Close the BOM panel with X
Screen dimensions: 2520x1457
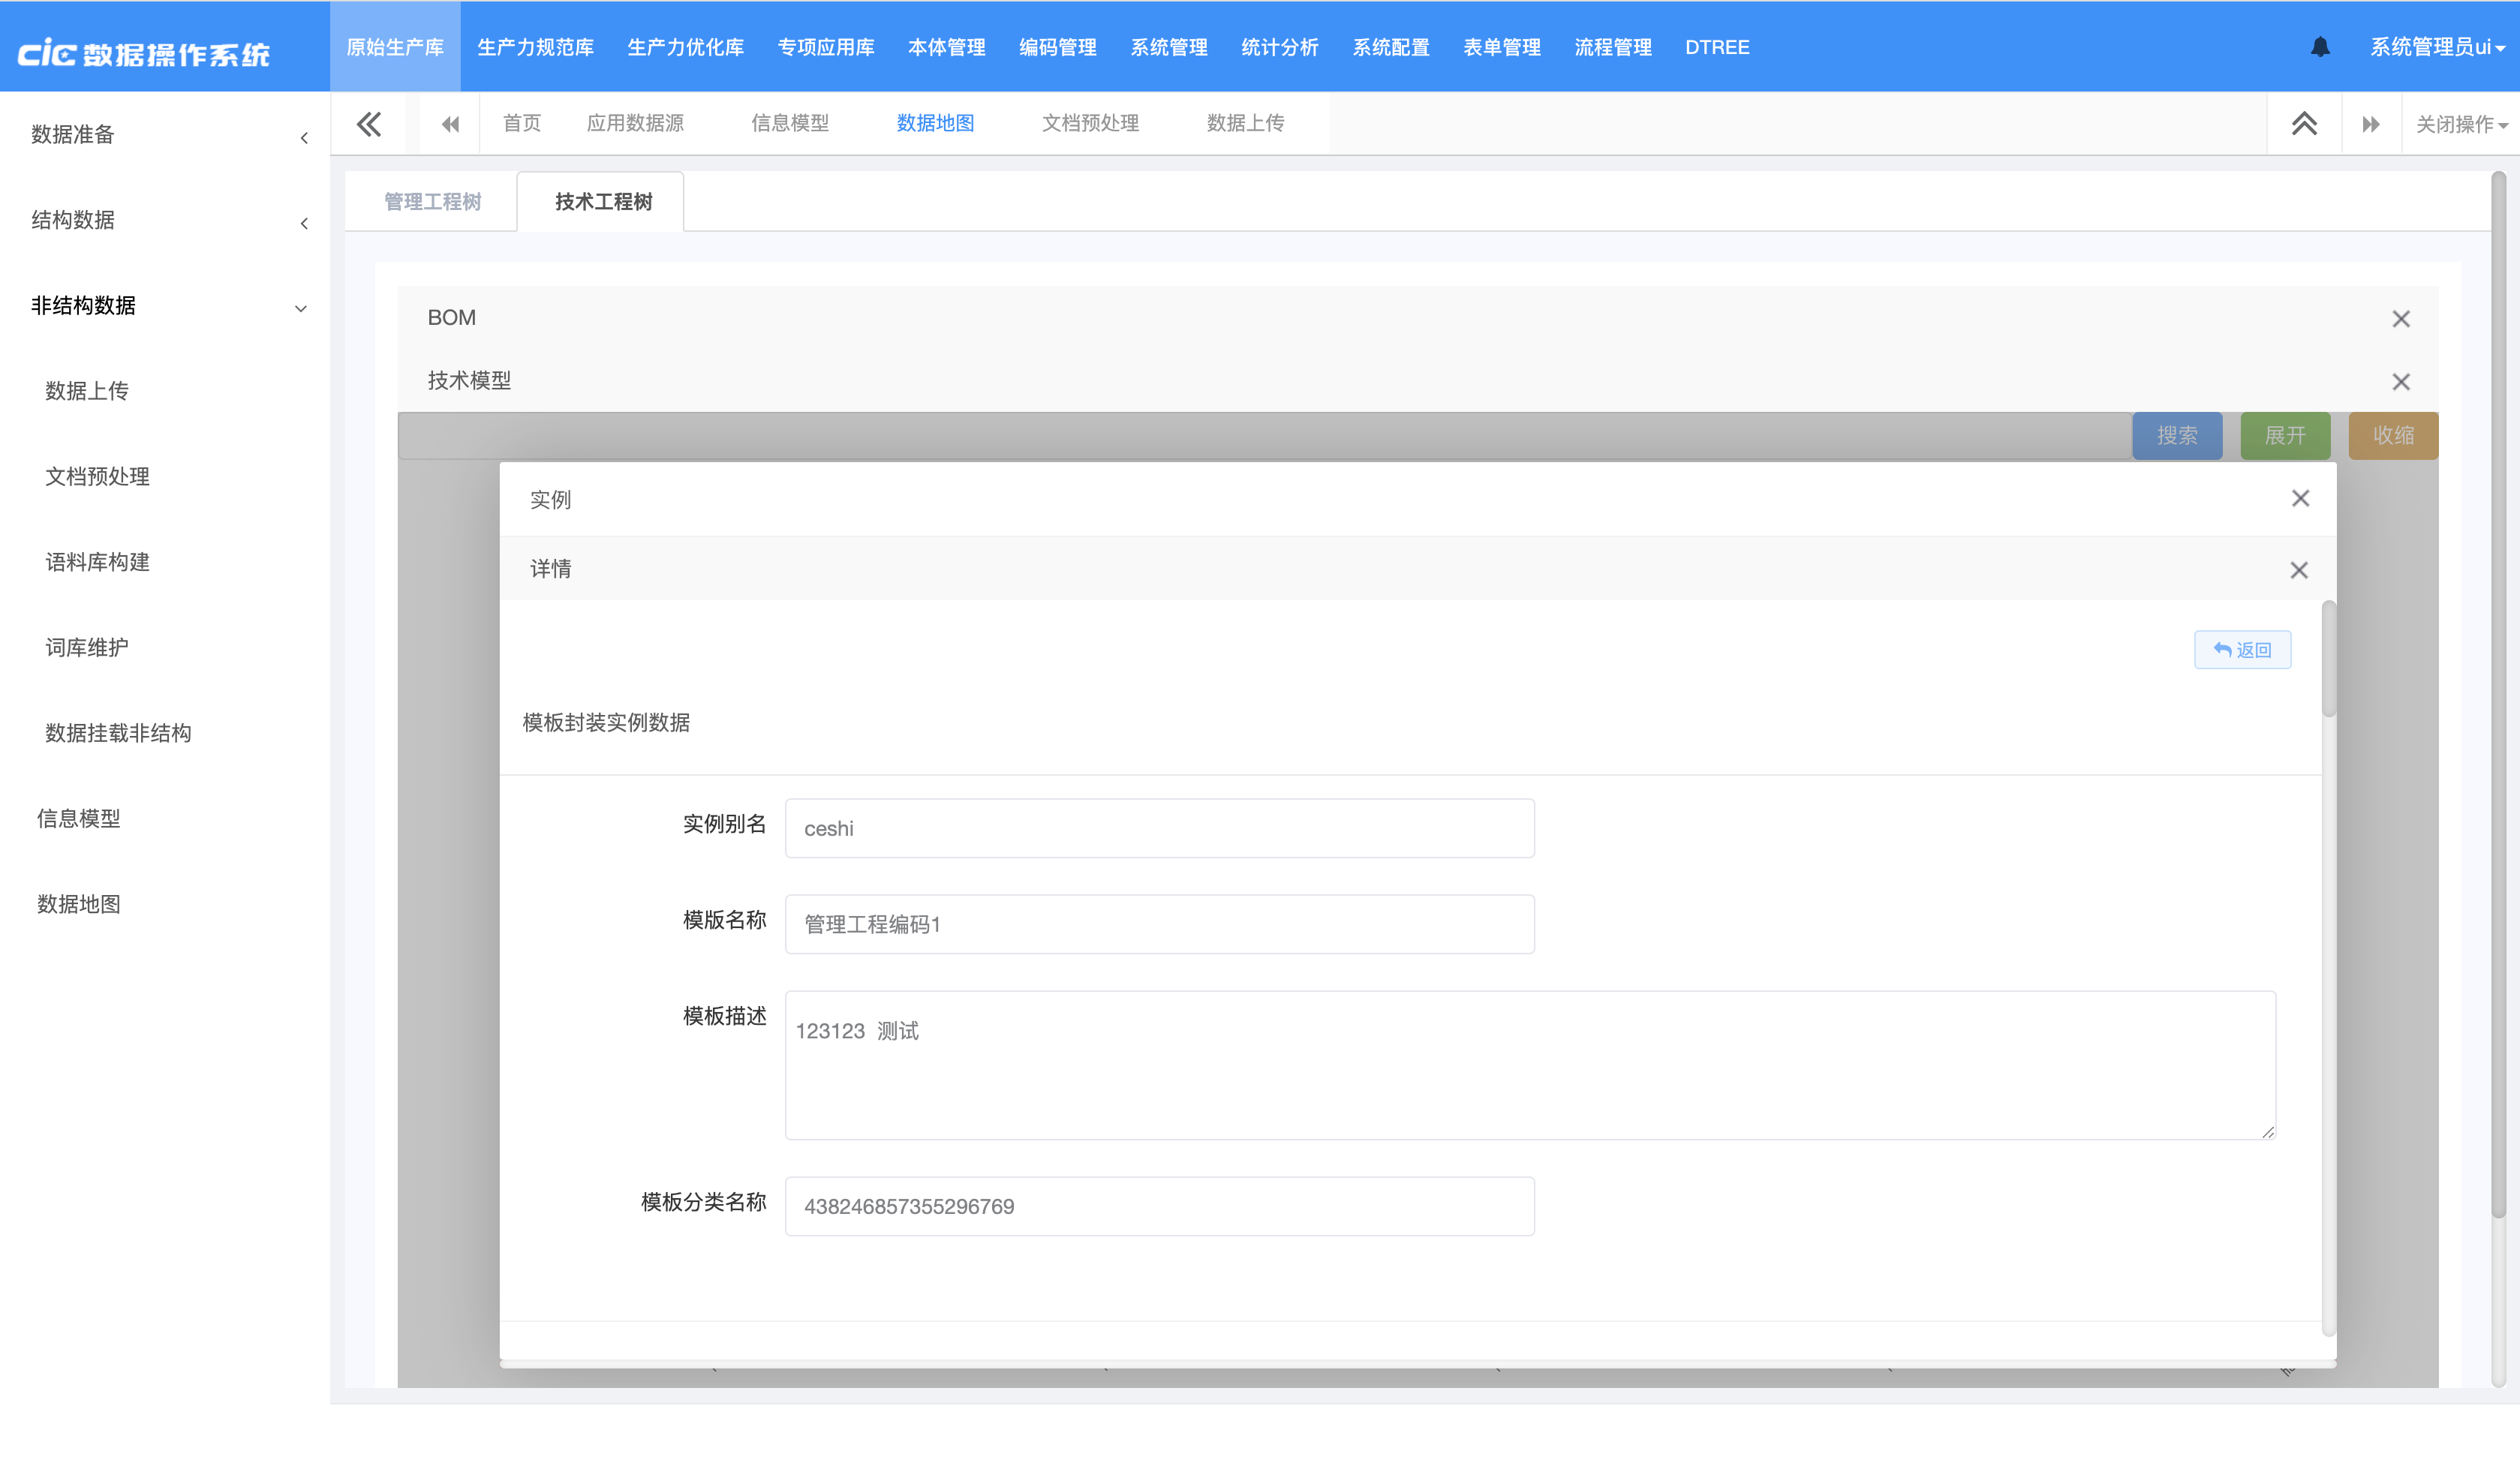[2400, 319]
